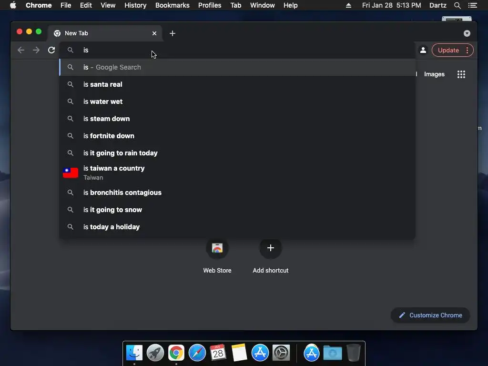This screenshot has width=488, height=366.
Task: Open the Window menu
Action: click(263, 5)
